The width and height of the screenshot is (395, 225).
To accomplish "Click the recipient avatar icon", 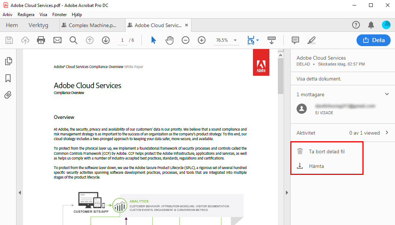I will pos(302,109).
